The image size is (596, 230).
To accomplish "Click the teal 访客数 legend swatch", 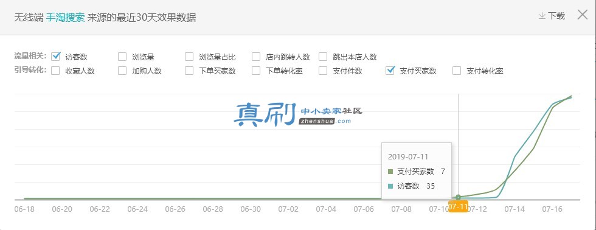I will tap(390, 186).
